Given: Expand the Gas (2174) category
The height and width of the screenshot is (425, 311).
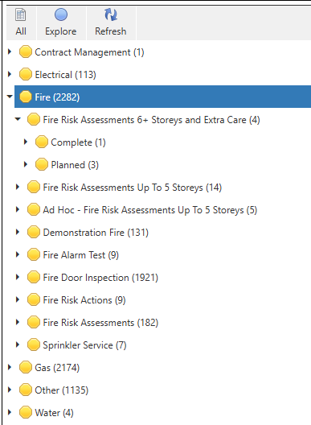Looking at the screenshot, I should pos(10,367).
